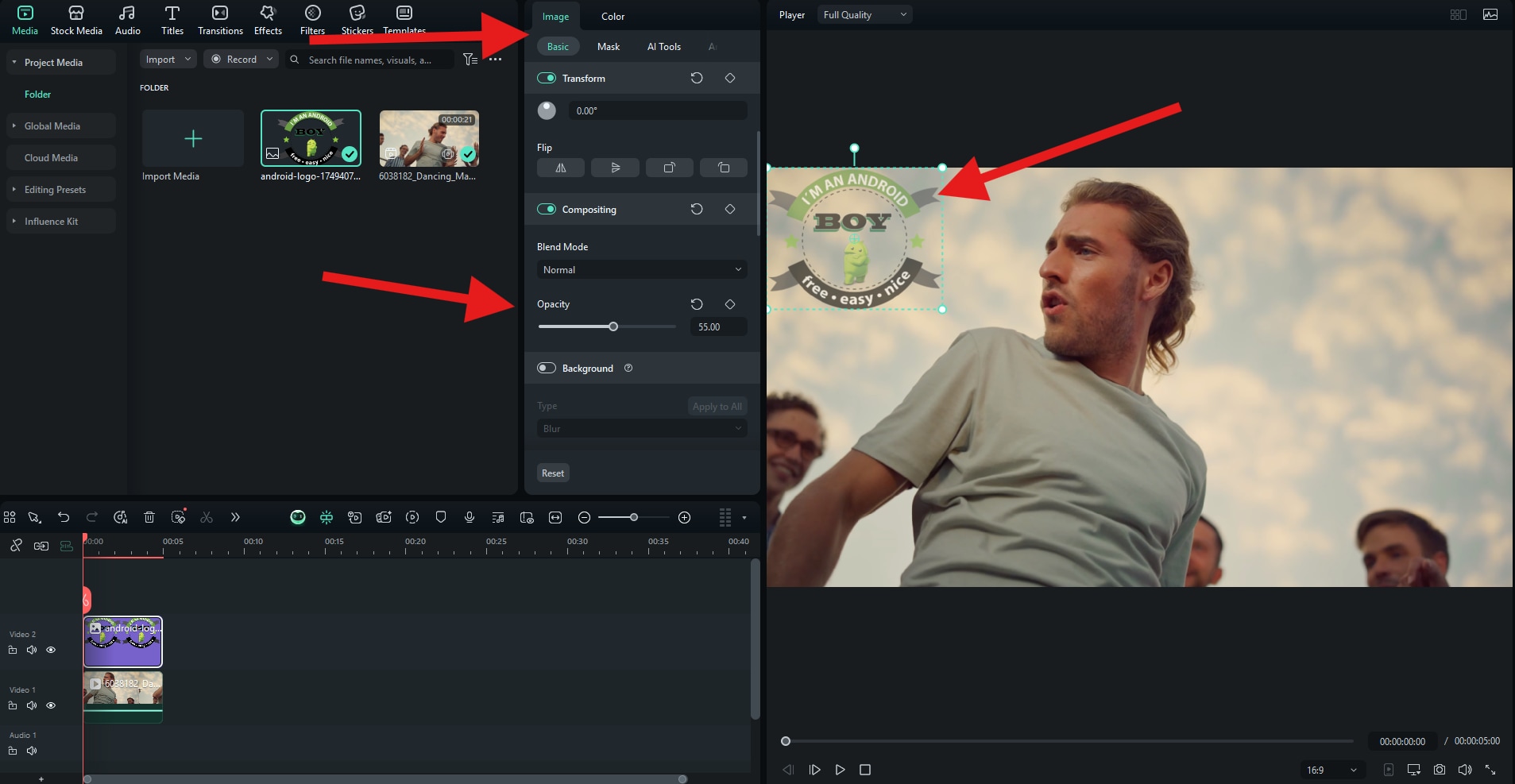Open the media panel more options (three dots)
Image resolution: width=1515 pixels, height=784 pixels.
(x=495, y=60)
